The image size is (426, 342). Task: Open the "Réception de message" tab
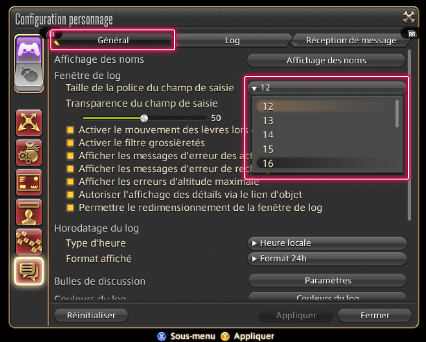tap(351, 40)
